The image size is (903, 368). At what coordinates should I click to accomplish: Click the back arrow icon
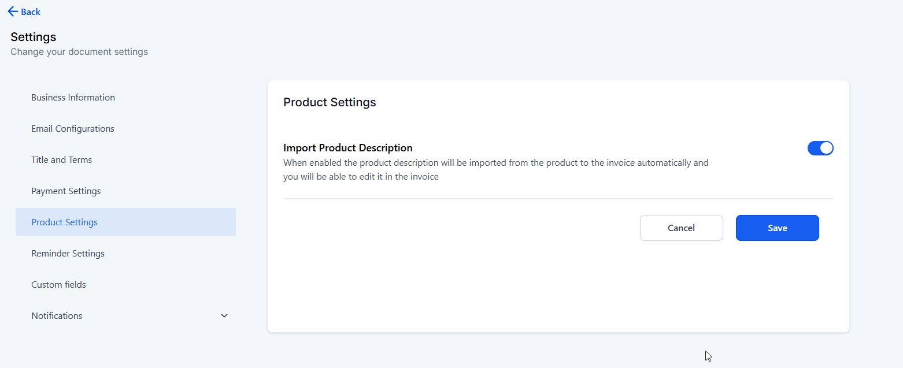13,12
